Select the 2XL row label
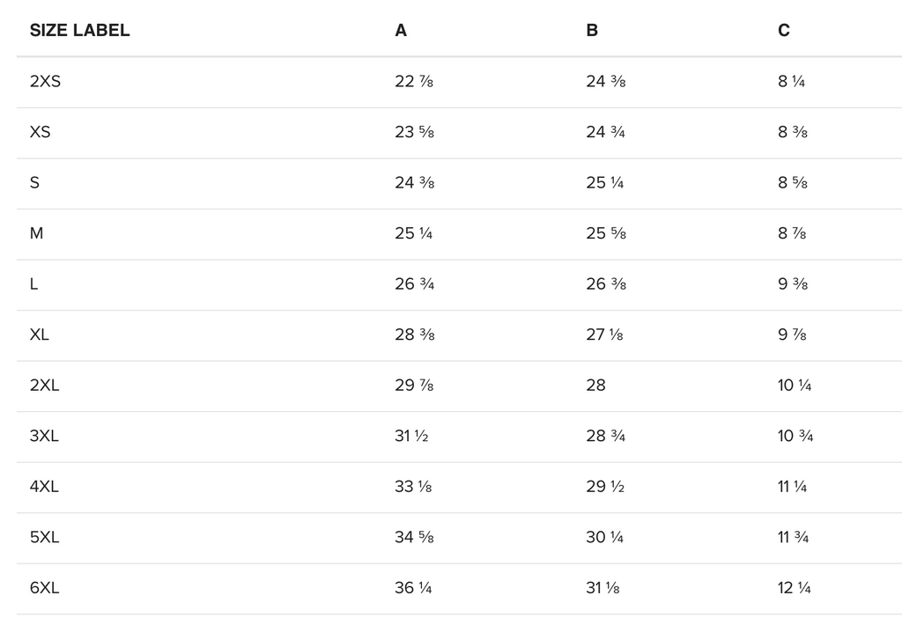 tap(44, 385)
